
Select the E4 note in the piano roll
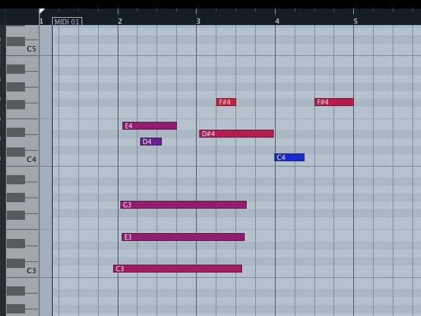149,126
